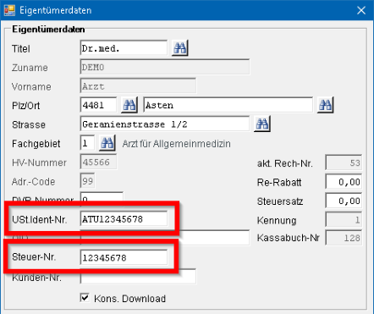Click the Eigentümerdaten window title icon
374x314 pixels.
[9, 10]
